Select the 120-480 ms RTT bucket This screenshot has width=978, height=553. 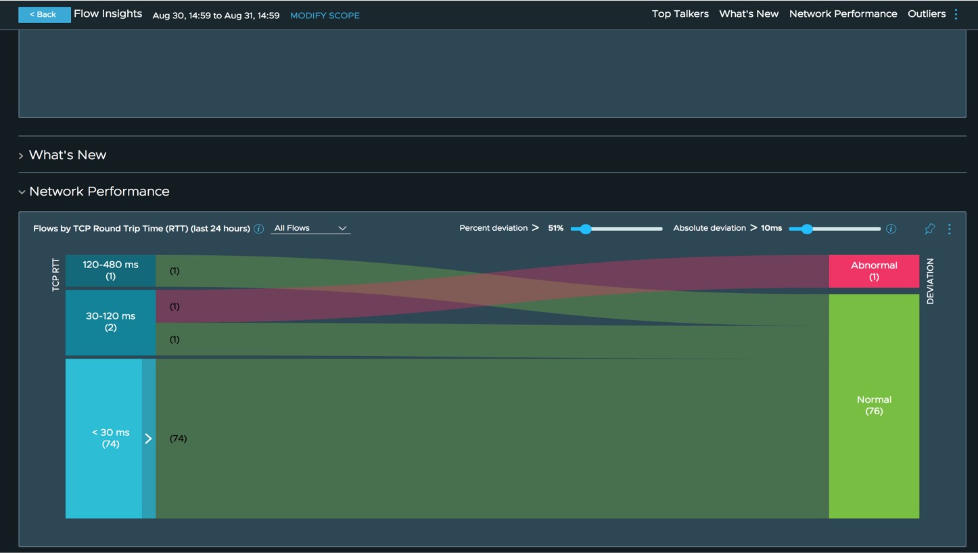[x=110, y=271]
